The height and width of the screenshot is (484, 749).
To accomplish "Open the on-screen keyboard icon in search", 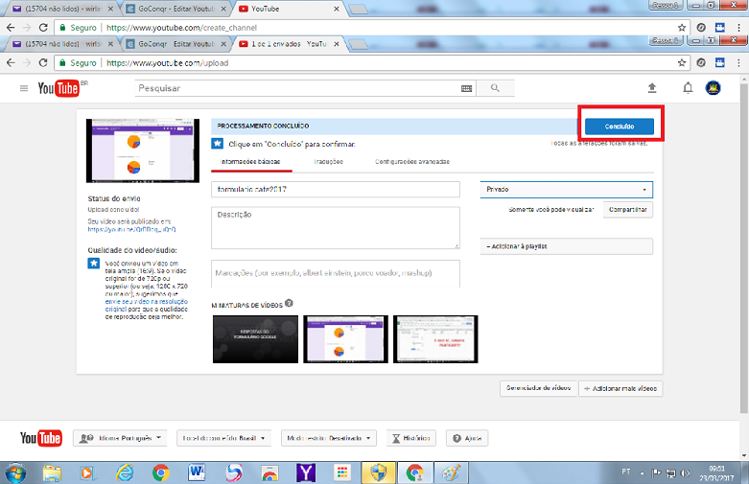I will [x=466, y=88].
